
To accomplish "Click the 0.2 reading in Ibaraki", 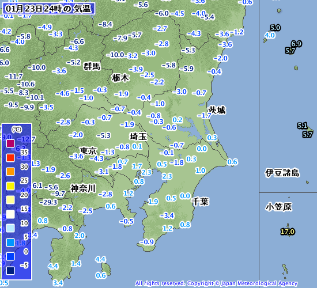I will pos(178,120).
